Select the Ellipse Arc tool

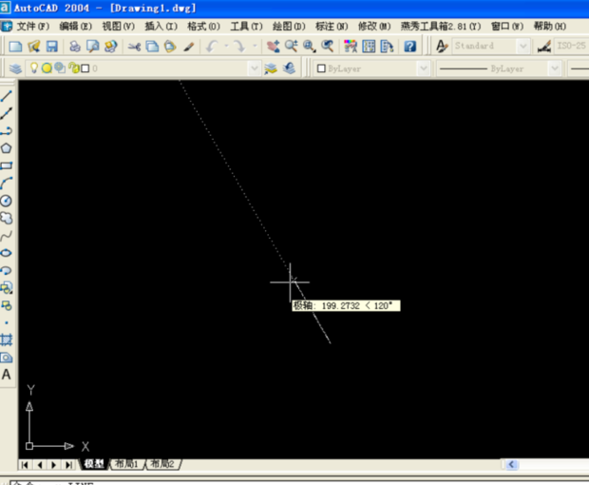click(x=7, y=270)
